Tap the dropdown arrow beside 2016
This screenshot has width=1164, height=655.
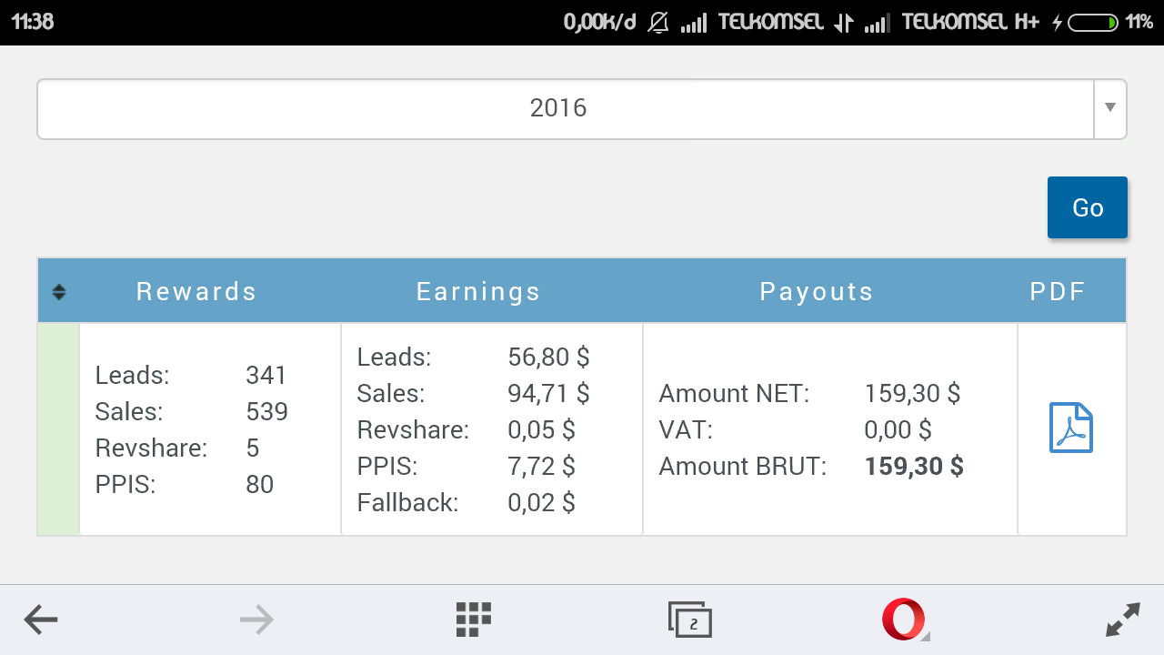(1109, 108)
